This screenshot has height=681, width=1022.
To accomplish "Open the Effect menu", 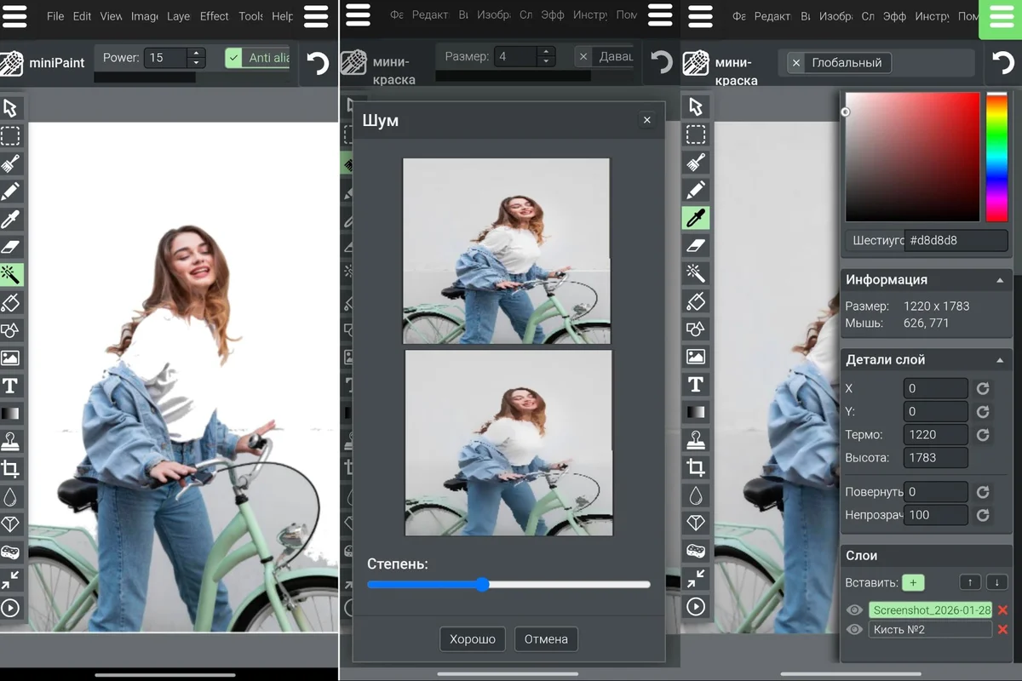I will tap(214, 16).
